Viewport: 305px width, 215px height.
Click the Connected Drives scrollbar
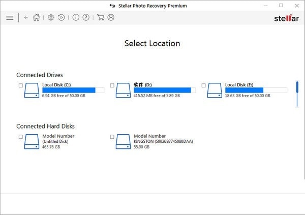point(297,94)
